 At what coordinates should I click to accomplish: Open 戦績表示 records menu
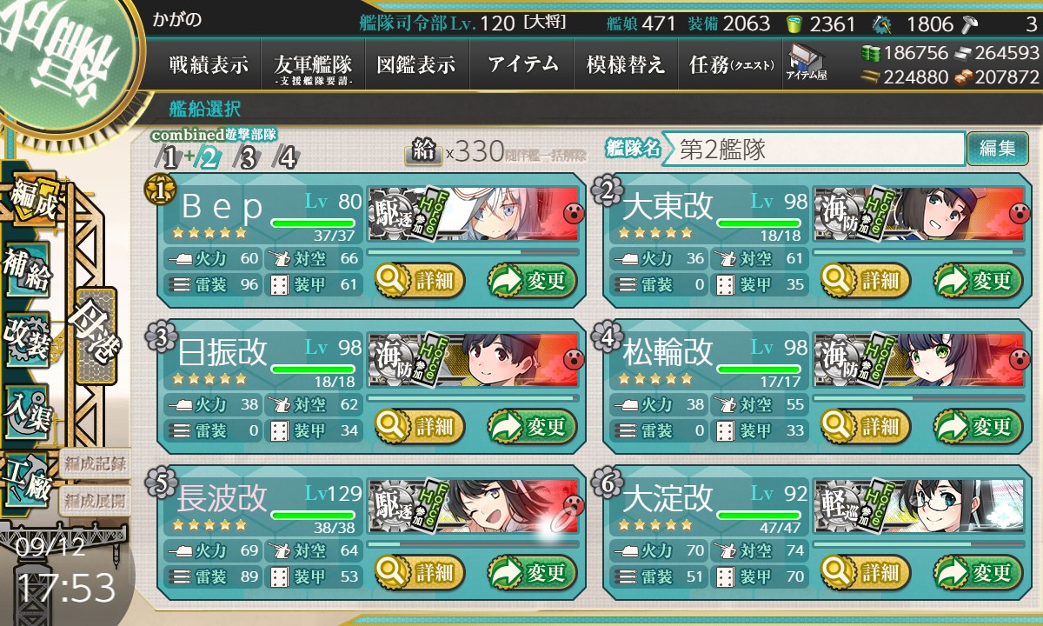pos(209,65)
